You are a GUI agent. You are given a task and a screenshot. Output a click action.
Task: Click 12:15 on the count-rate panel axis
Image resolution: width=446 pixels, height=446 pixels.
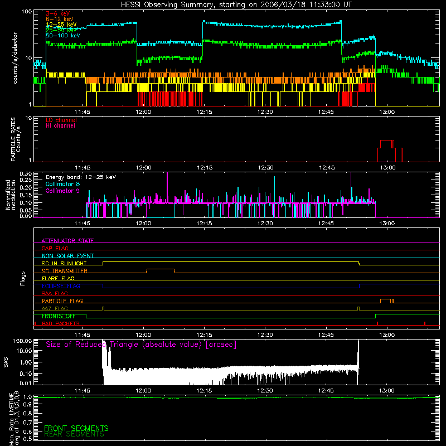204,112
